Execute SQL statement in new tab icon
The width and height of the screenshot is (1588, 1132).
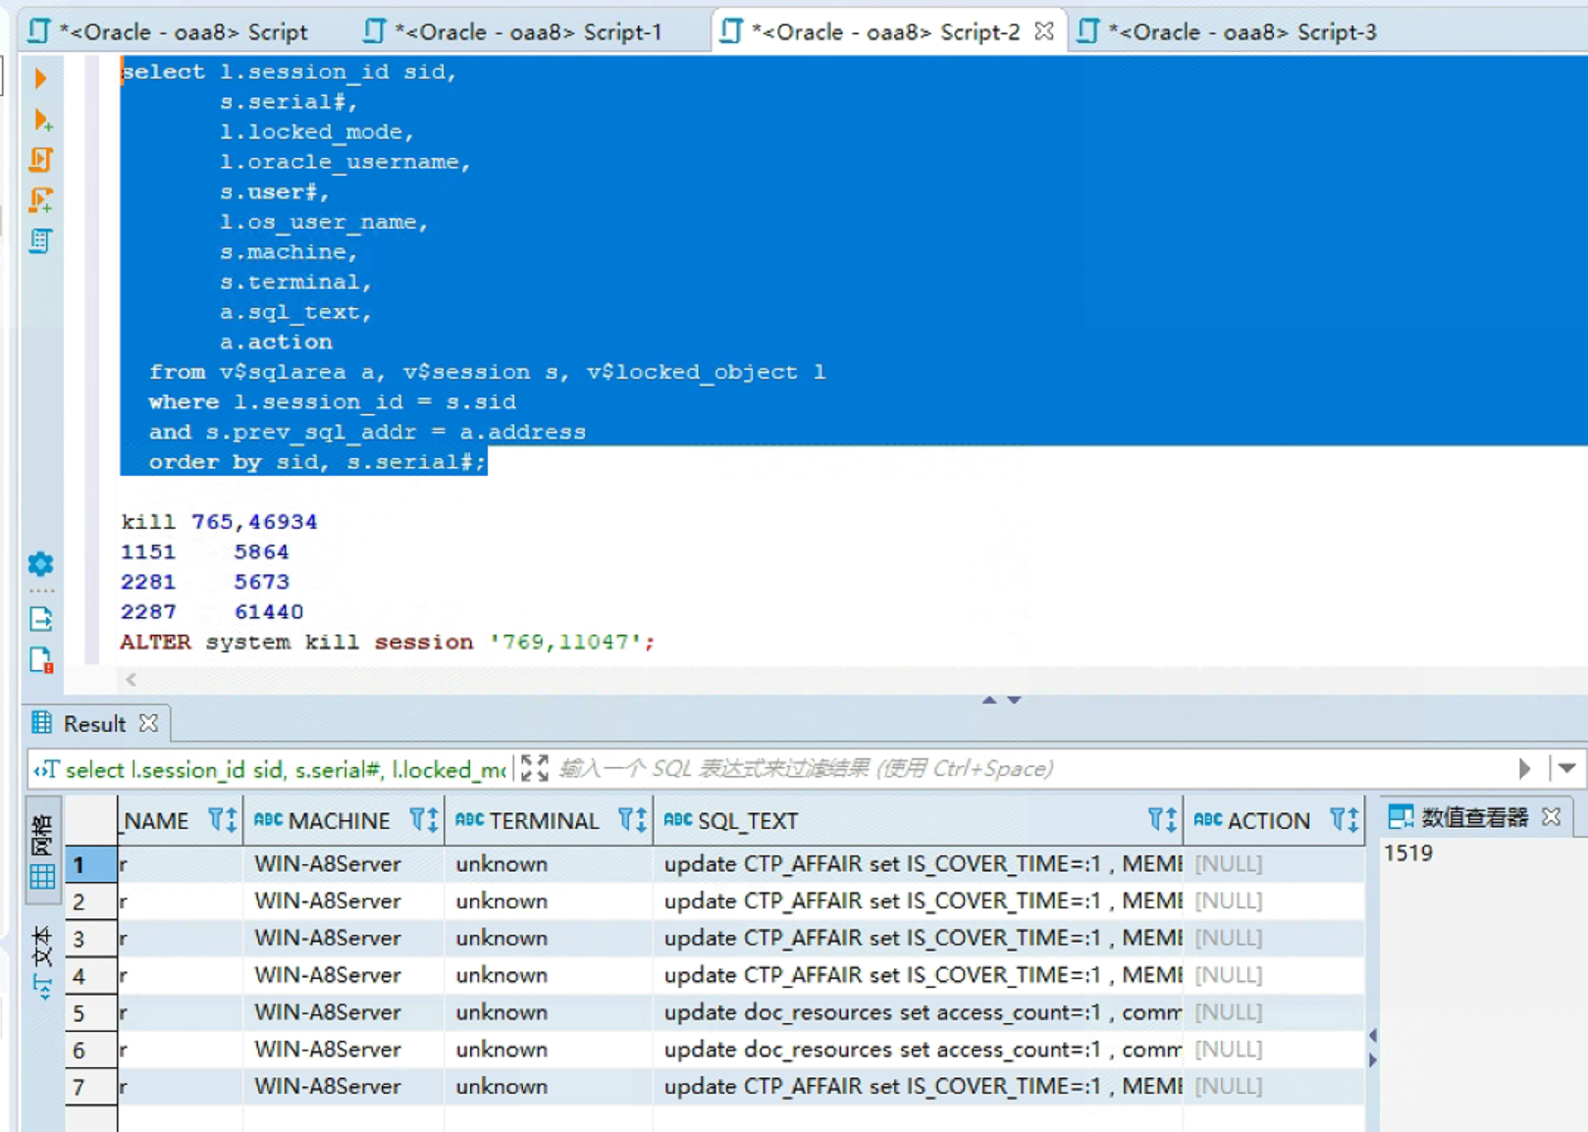coord(41,120)
